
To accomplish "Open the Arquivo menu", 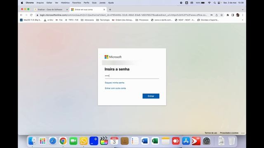I will click(40, 3).
